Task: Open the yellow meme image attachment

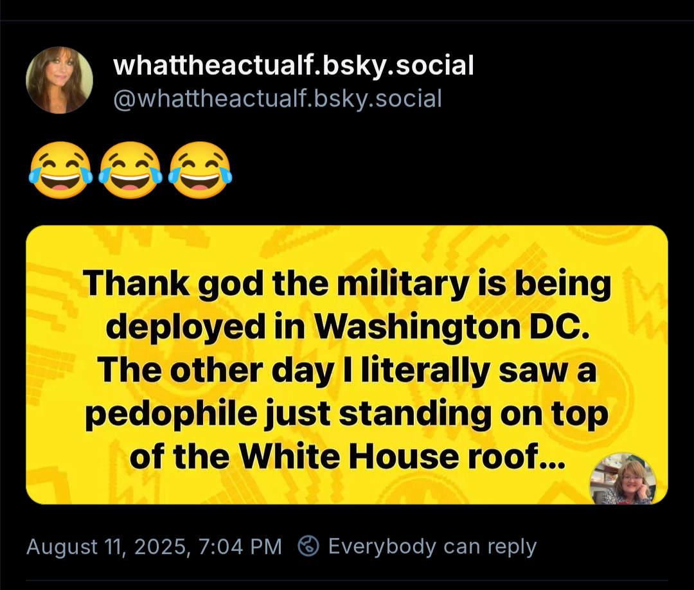Action: [x=347, y=364]
